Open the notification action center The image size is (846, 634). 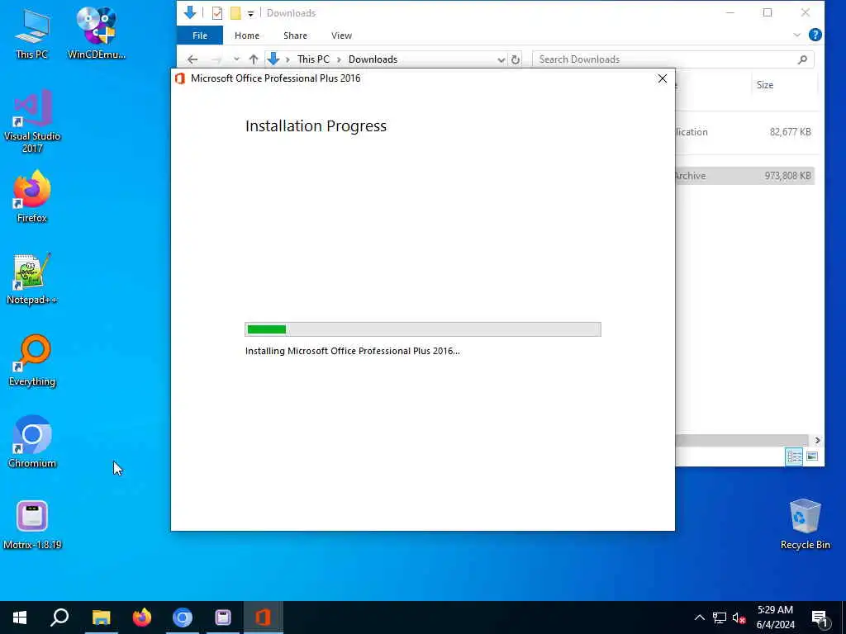click(x=820, y=617)
